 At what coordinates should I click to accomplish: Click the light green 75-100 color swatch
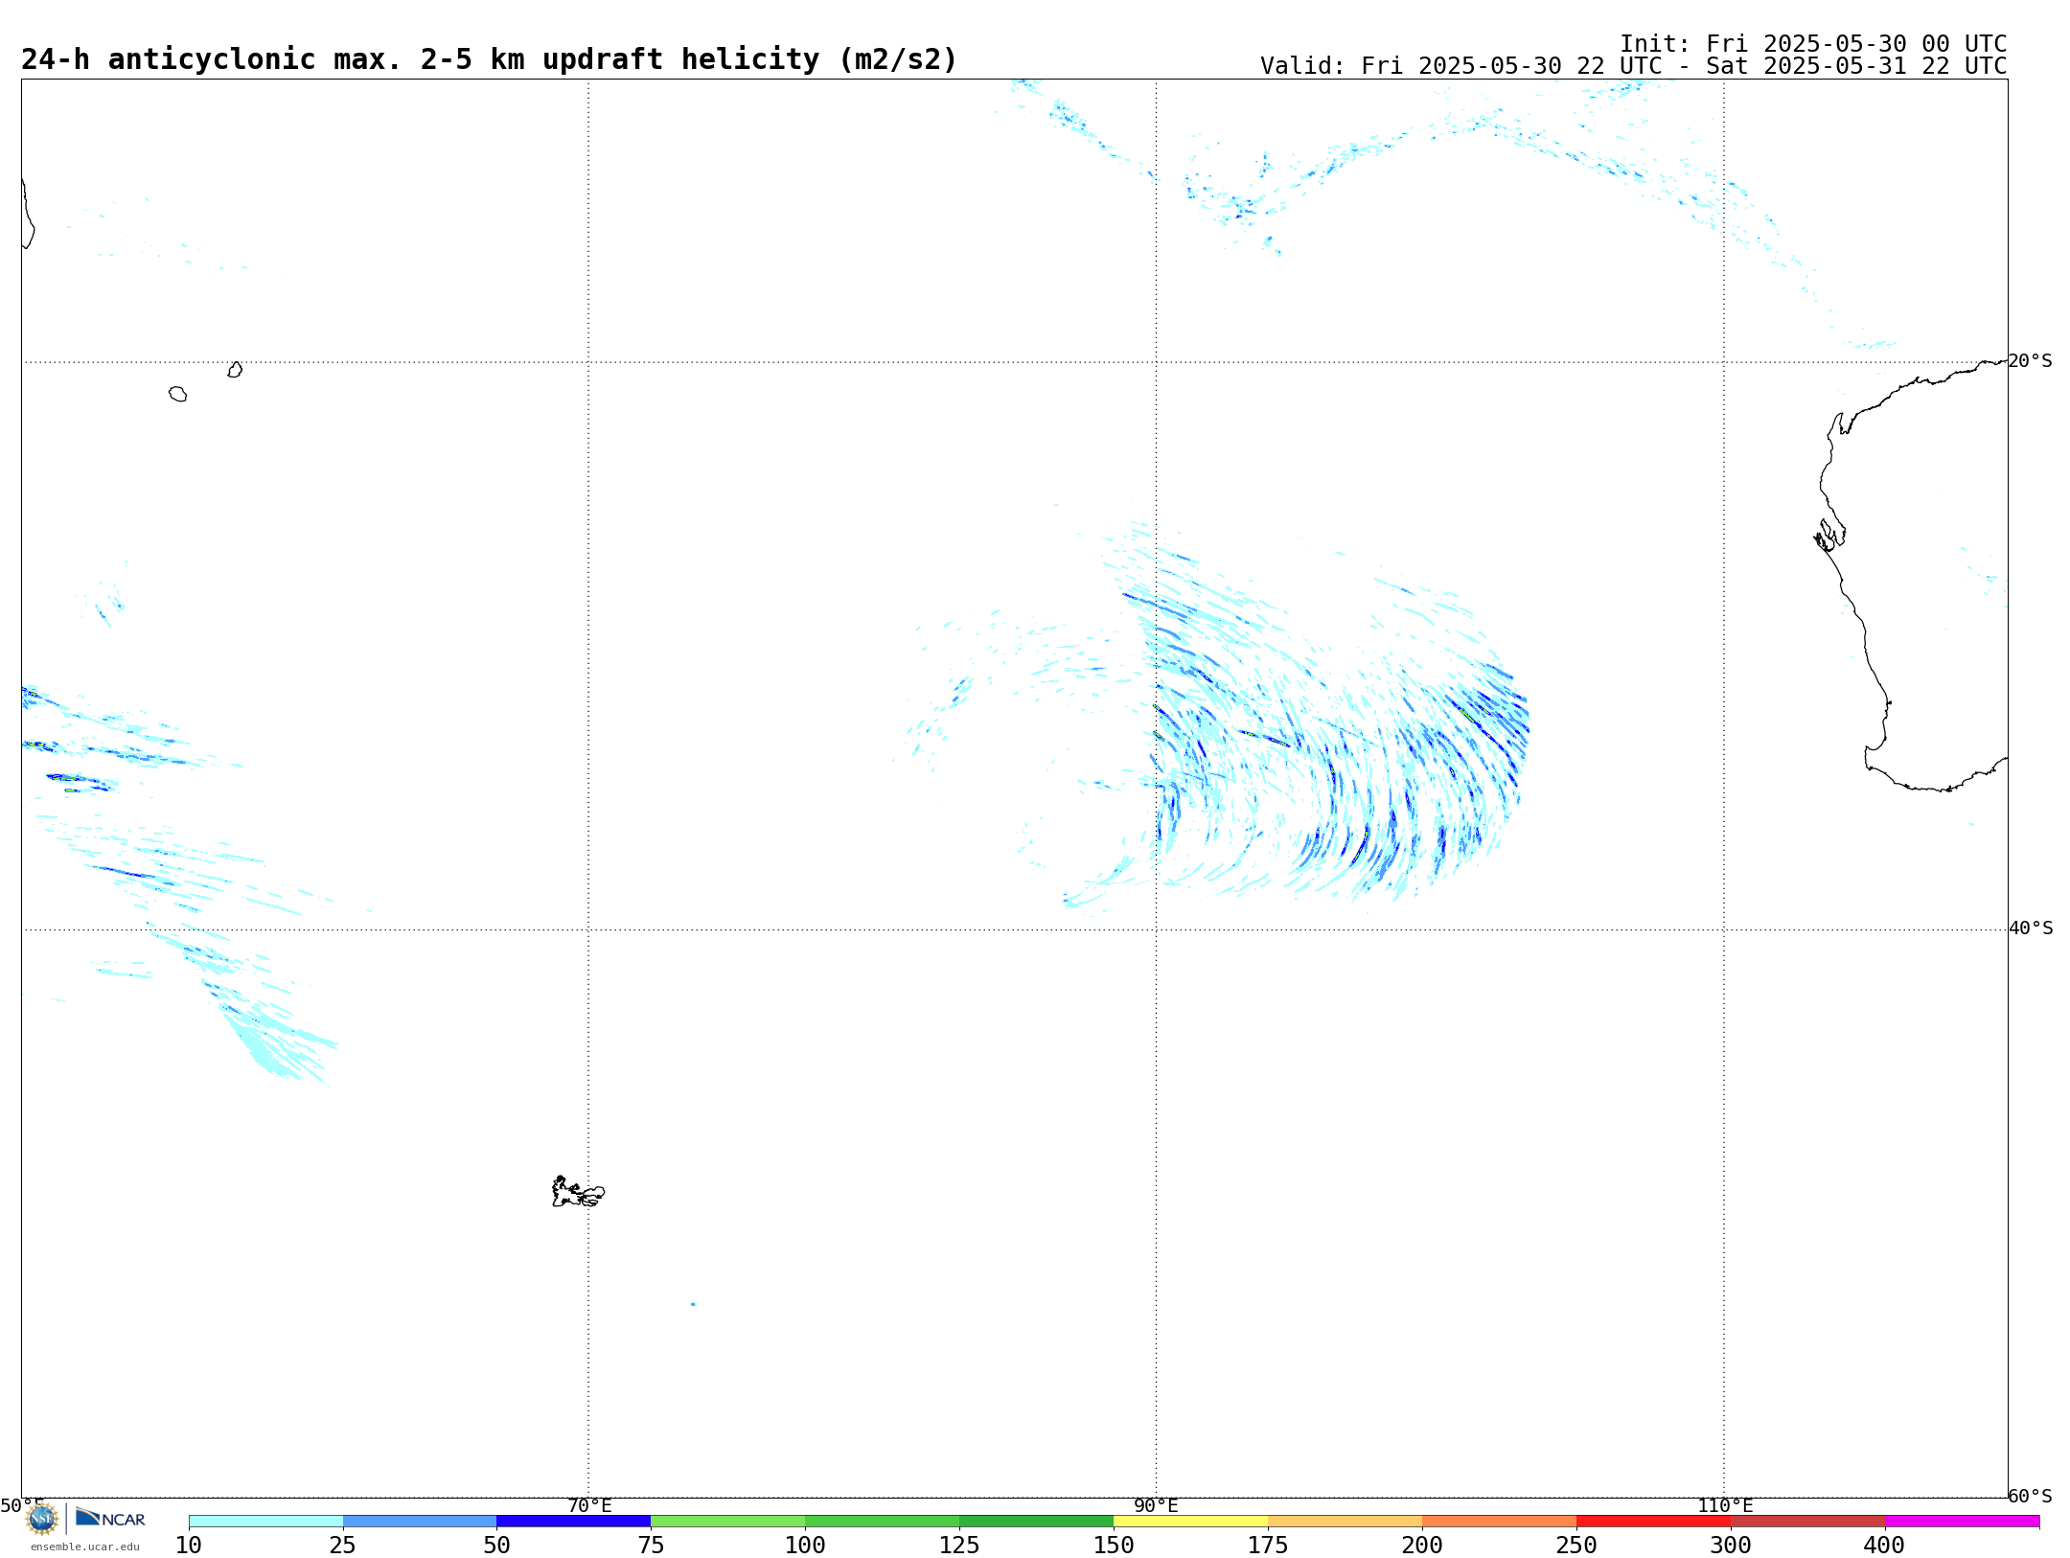[x=728, y=1521]
